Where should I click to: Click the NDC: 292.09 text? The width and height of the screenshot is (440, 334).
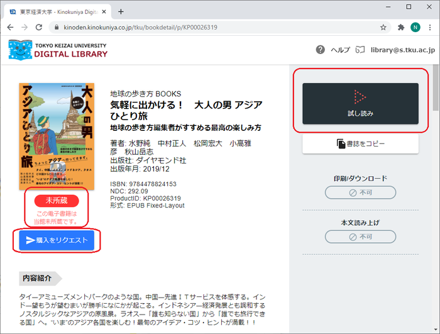[129, 191]
